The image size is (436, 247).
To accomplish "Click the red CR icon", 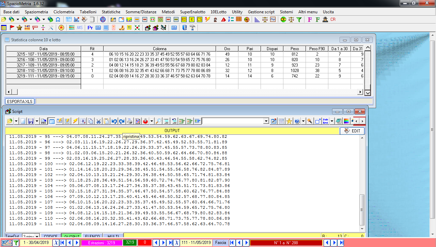I will click(333, 19).
